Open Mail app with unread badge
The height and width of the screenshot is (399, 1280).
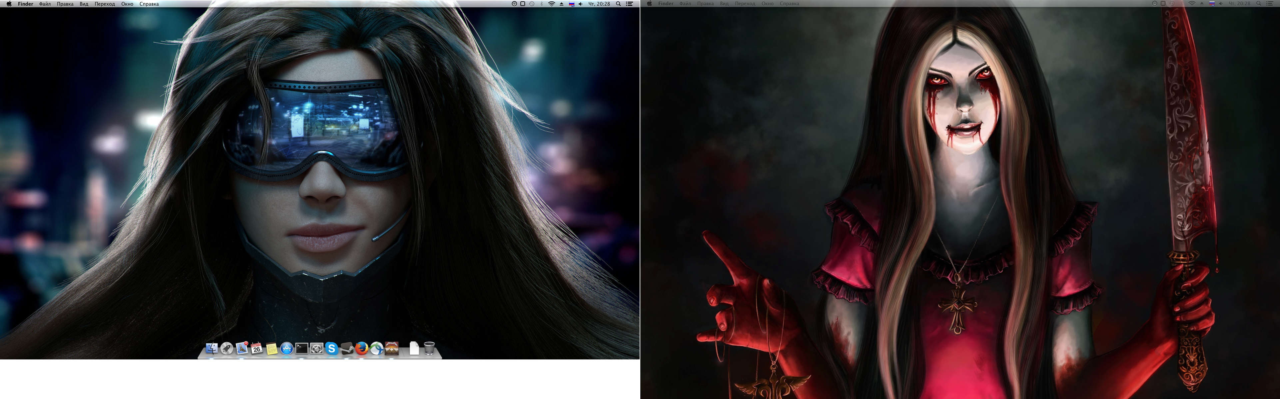point(242,348)
